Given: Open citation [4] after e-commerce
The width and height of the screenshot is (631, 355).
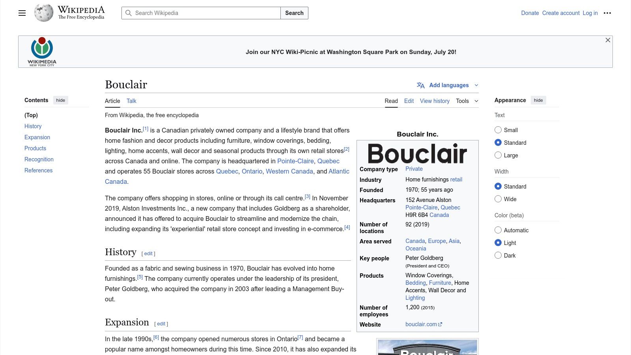Looking at the screenshot, I should tap(347, 227).
